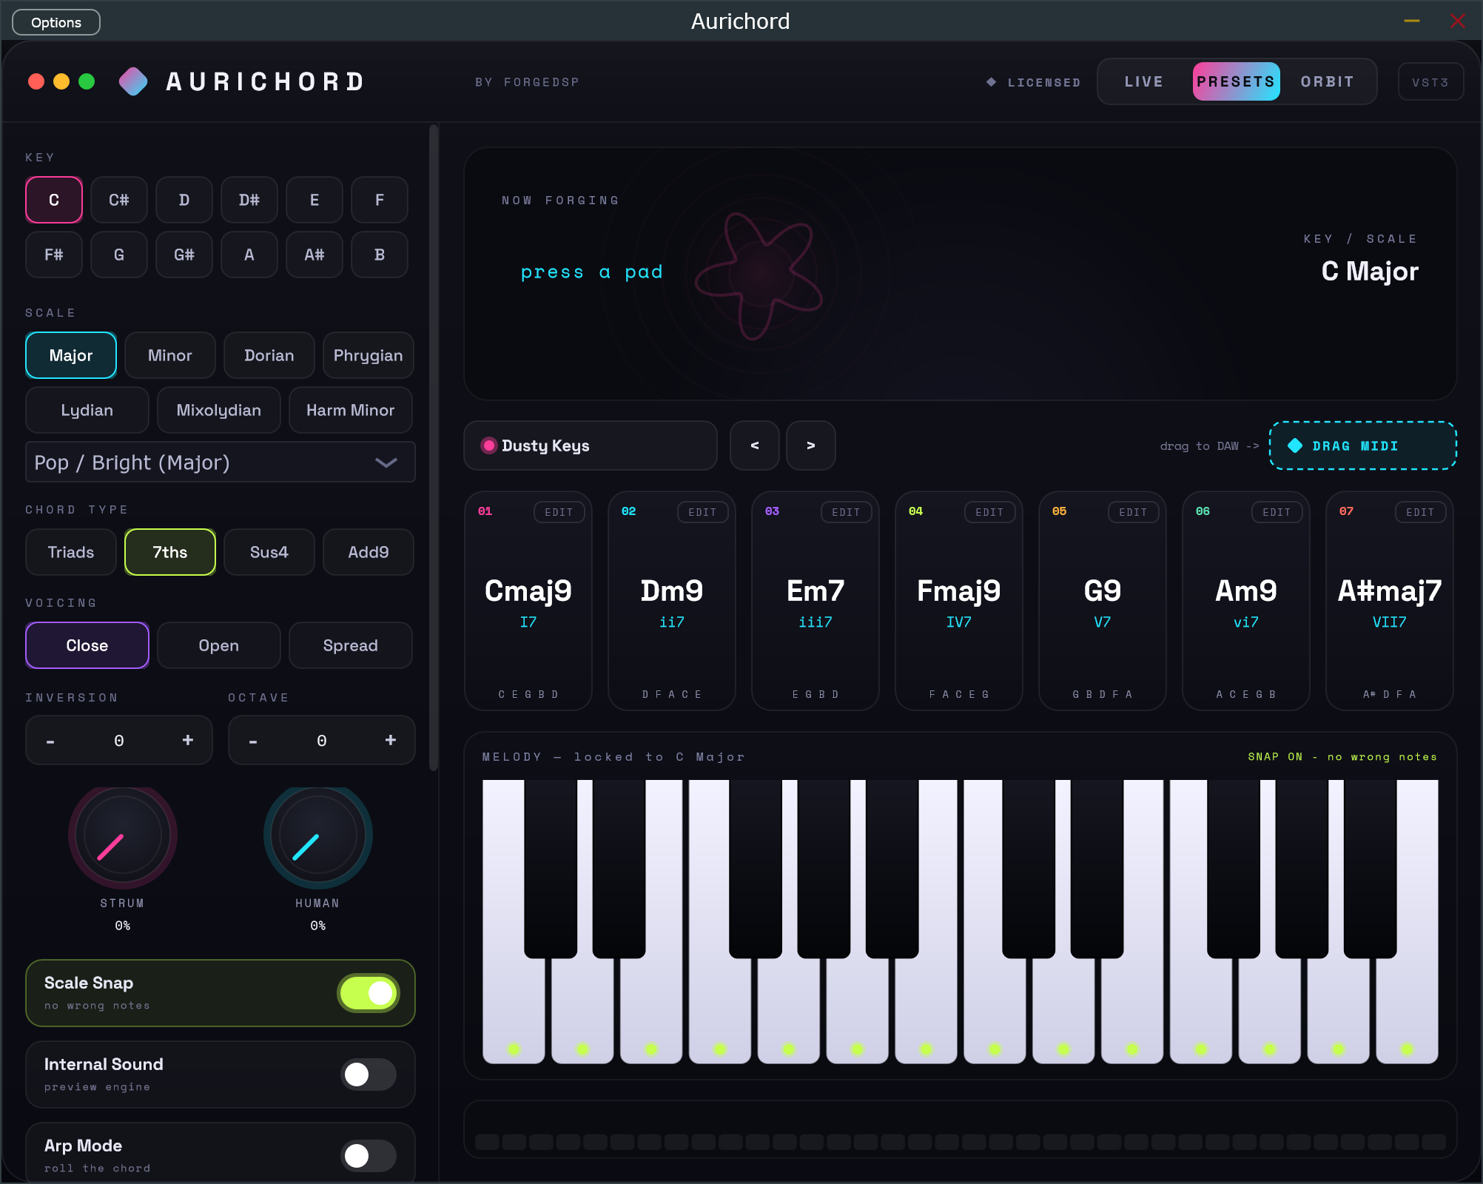Edit pad 03 Em7
Viewport: 1483px width, 1184px height.
coord(847,512)
